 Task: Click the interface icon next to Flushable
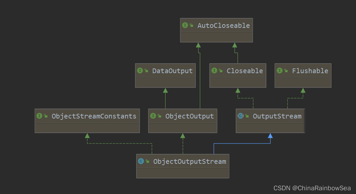tap(280, 71)
